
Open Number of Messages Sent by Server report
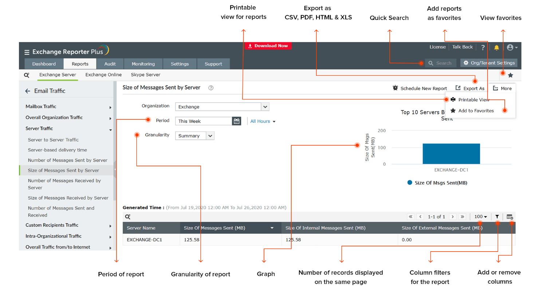(x=68, y=160)
